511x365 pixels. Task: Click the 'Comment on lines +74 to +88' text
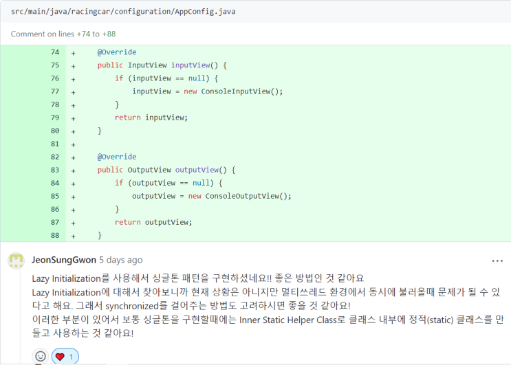tap(63, 34)
